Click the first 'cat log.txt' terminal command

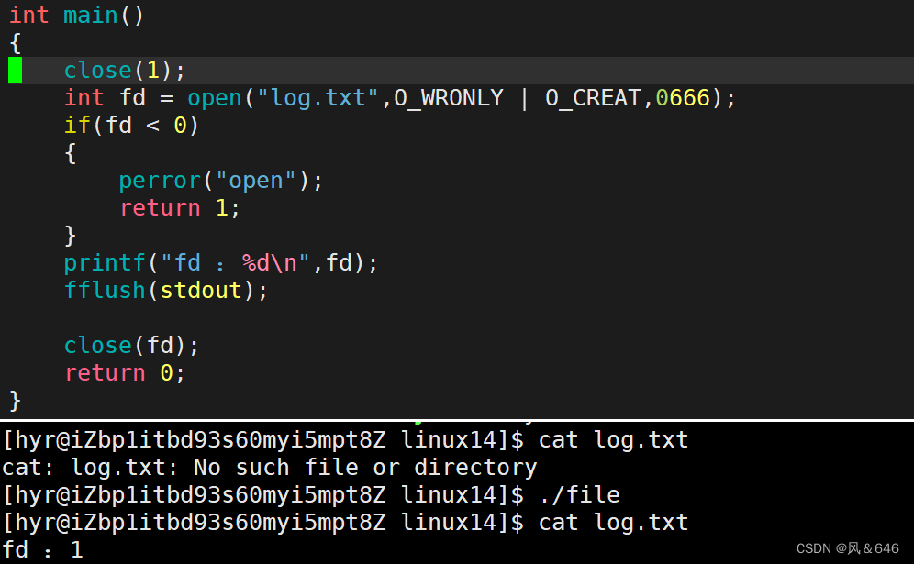(x=613, y=440)
